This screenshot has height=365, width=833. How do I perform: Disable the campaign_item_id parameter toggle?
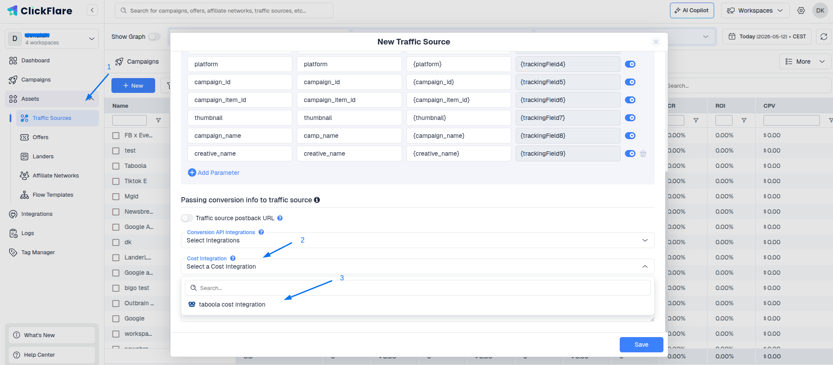pos(630,100)
